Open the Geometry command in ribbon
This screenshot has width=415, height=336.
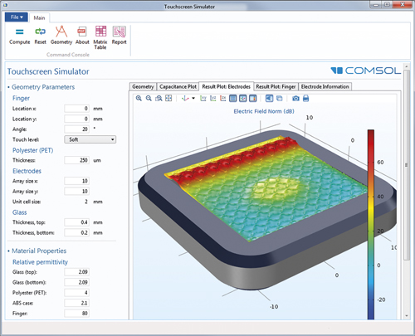pos(61,36)
